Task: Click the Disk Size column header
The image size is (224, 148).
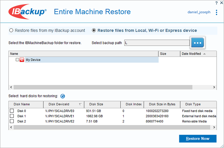Action: [102, 104]
